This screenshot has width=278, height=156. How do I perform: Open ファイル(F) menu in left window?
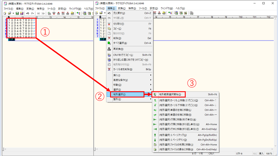(x=8, y=9)
